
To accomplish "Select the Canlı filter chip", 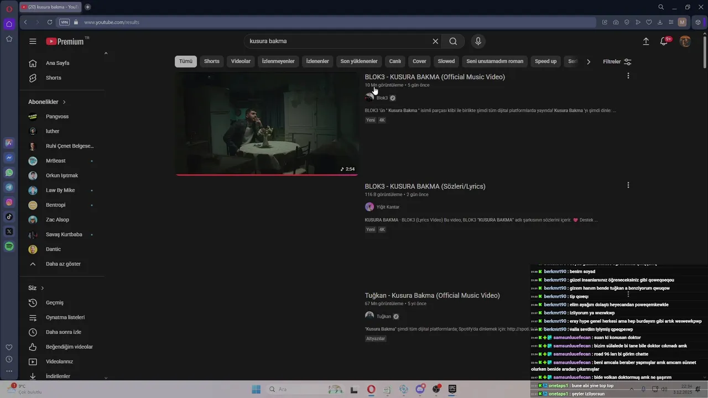I will pos(395,61).
